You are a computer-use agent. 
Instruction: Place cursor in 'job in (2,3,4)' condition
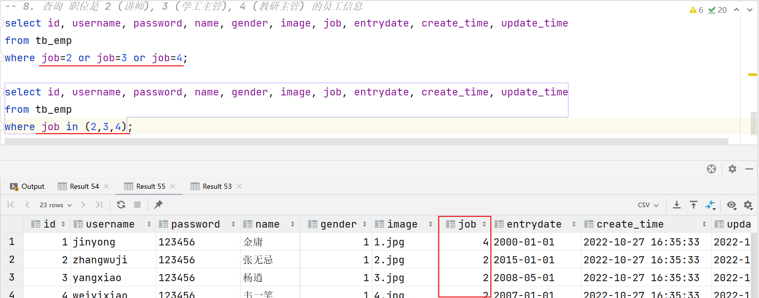point(84,127)
